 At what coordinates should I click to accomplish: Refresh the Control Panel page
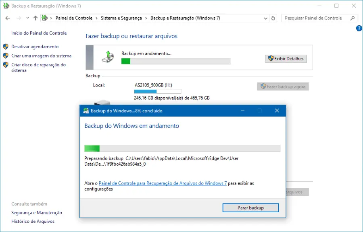tap(273, 18)
